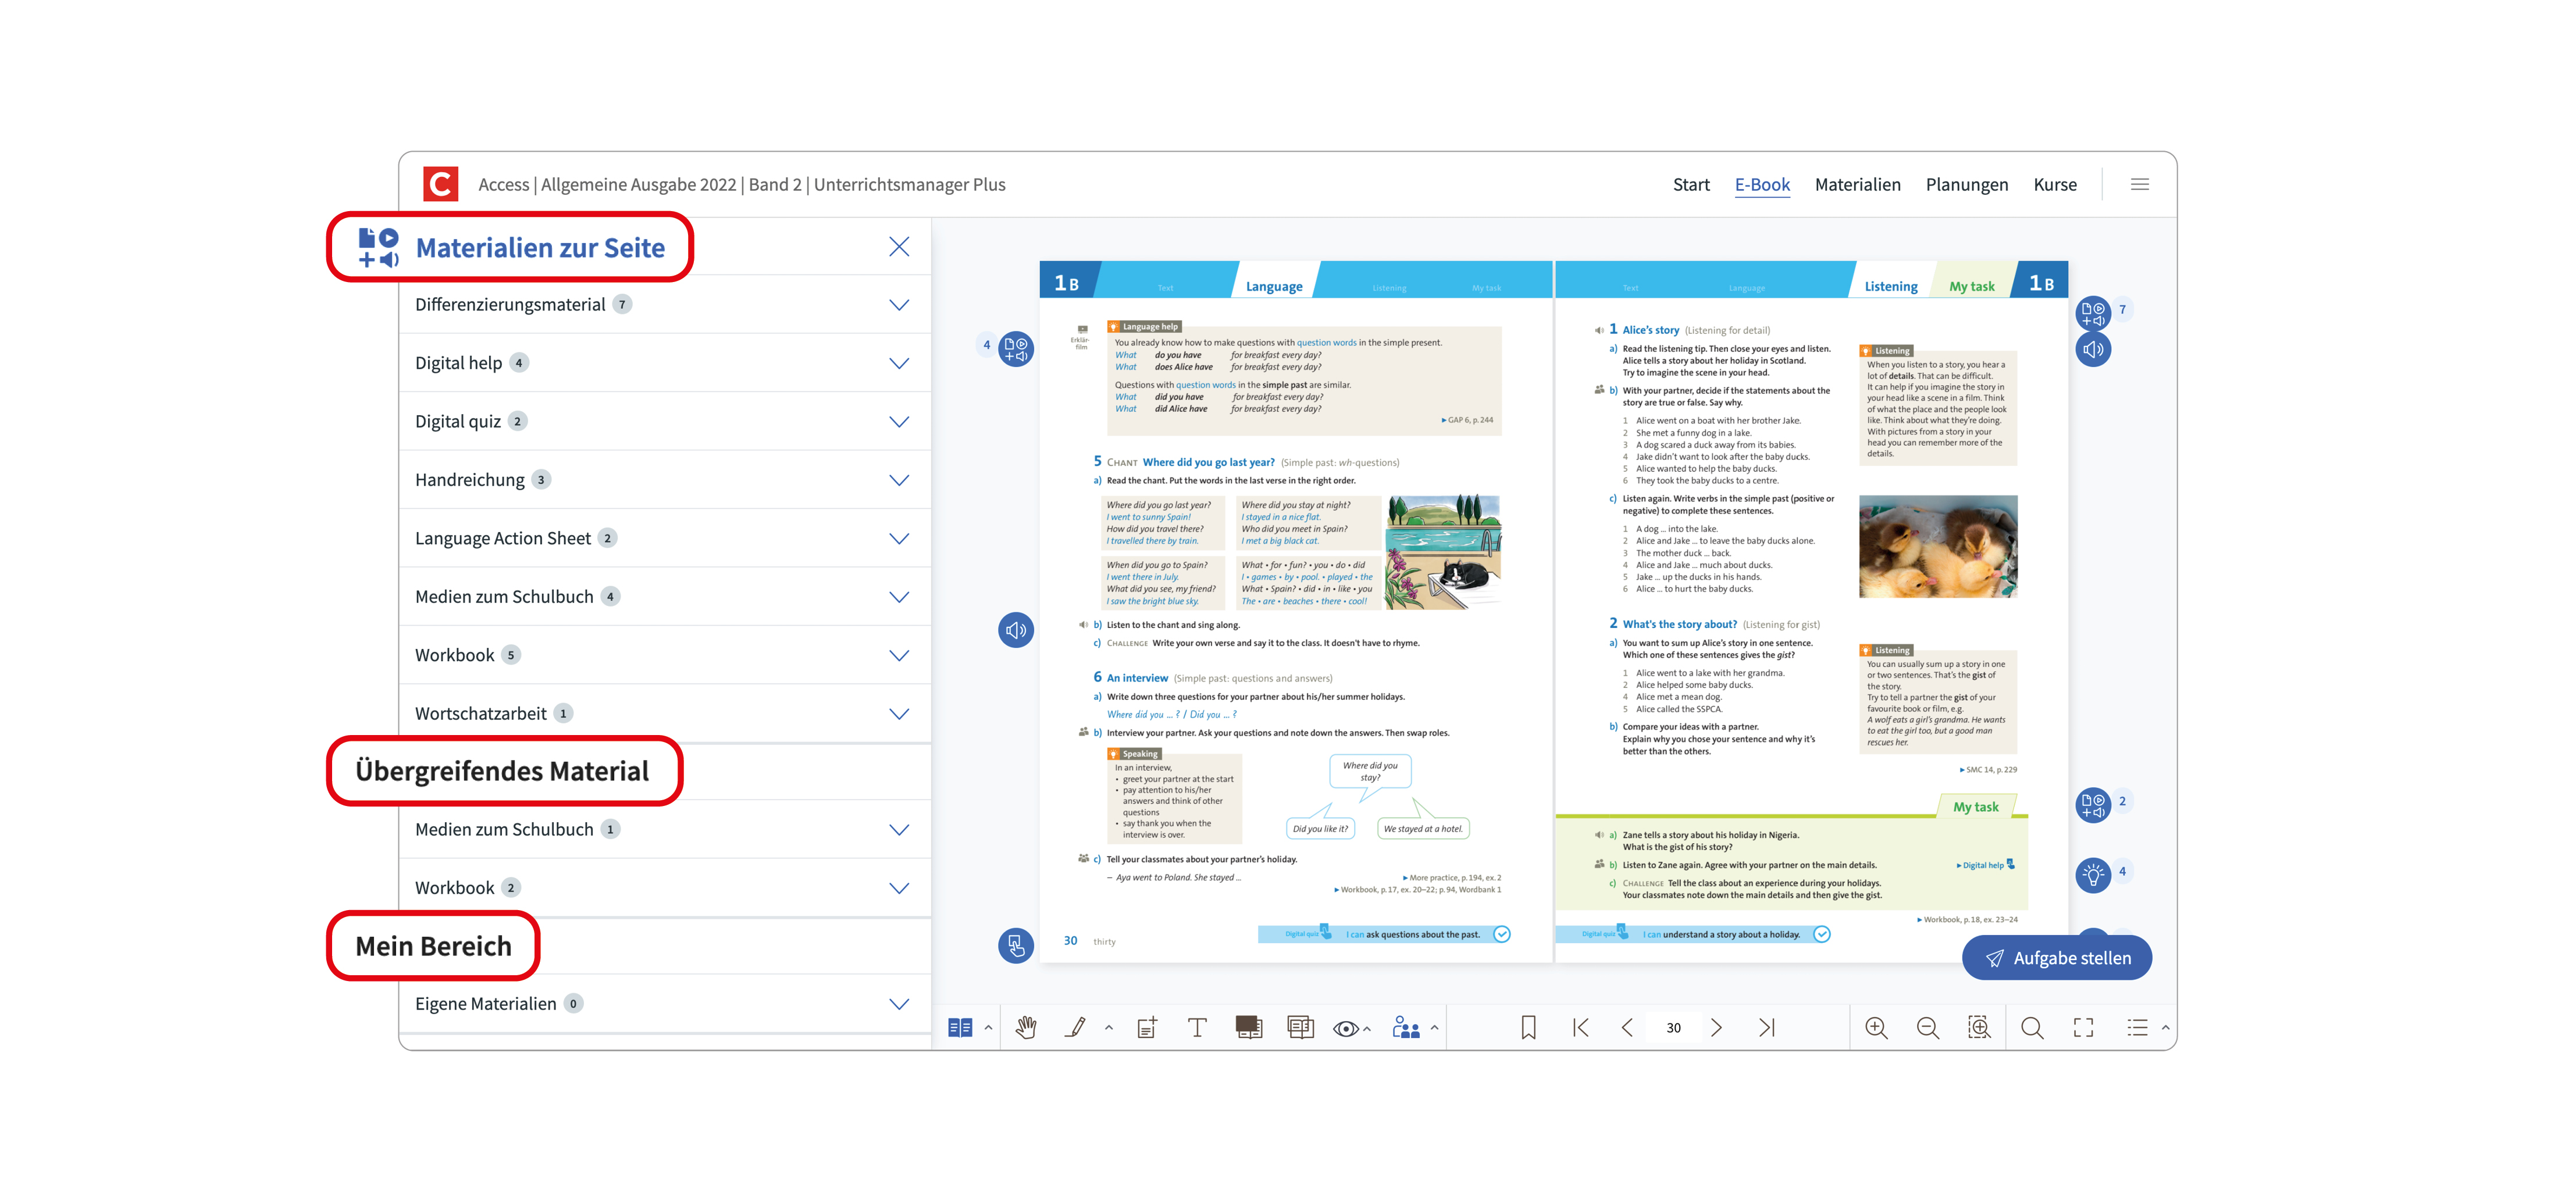Image resolution: width=2576 pixels, height=1202 pixels.
Task: Click the Aufgabe stellen button
Action: click(2056, 958)
